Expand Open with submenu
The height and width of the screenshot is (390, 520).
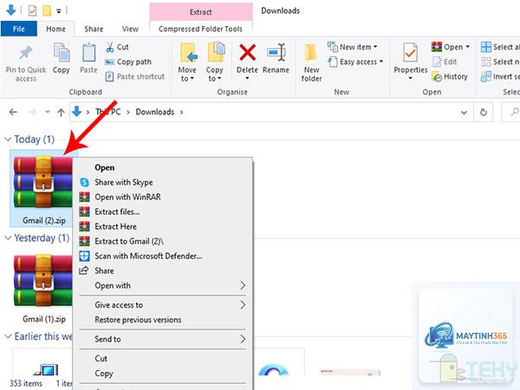point(163,285)
